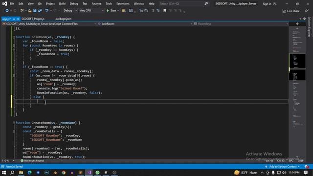Image resolution: width=313 pixels, height=176 pixels.
Task: Click the yellow folder icon after Start
Action: tap(124, 11)
